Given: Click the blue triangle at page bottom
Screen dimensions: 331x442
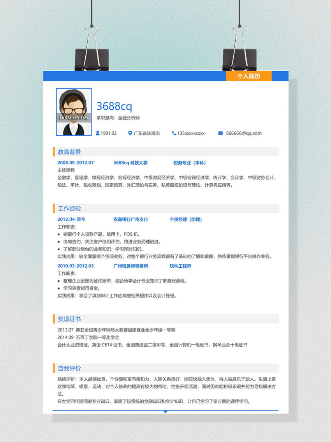Looking at the screenshot, I should click(165, 411).
